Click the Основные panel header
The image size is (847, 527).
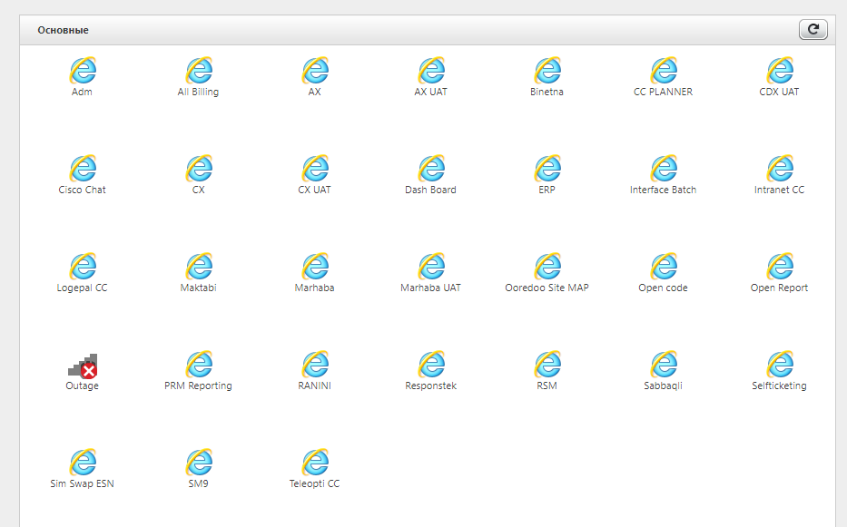point(64,30)
